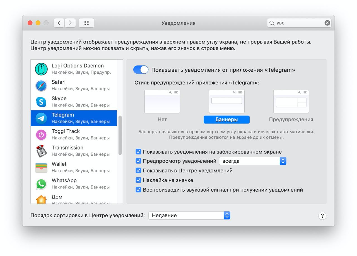The width and height of the screenshot is (357, 256).
Task: Clear the search field with X icon
Action: click(x=327, y=23)
